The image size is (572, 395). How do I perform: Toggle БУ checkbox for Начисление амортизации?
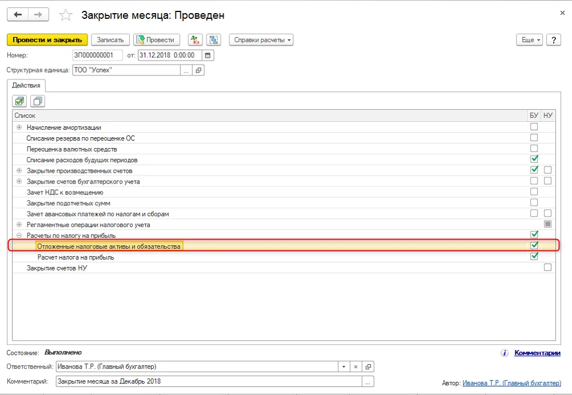534,127
